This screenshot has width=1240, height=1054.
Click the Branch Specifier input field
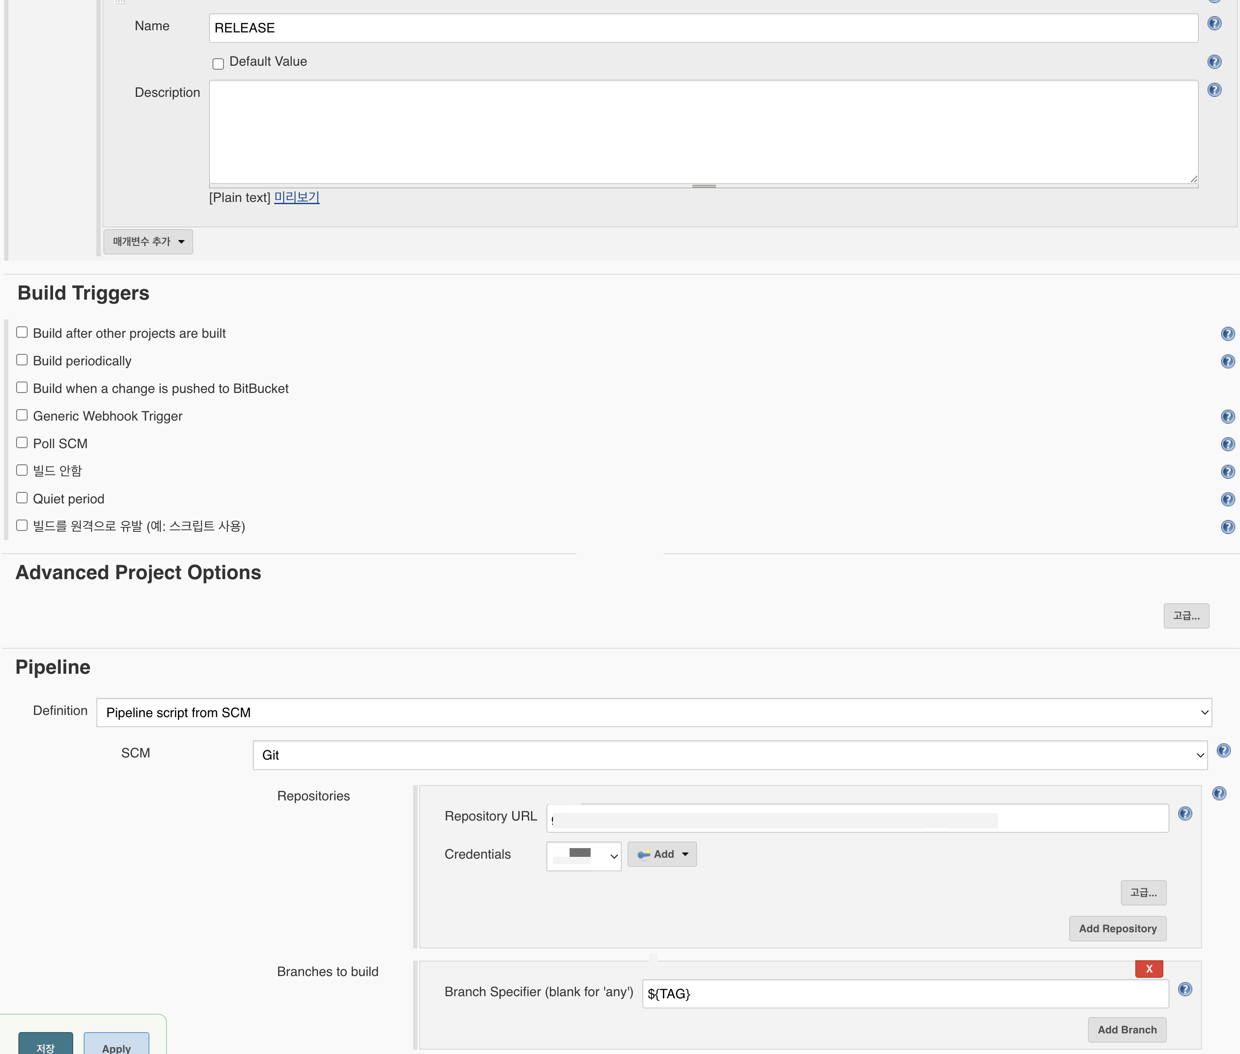[x=905, y=994]
